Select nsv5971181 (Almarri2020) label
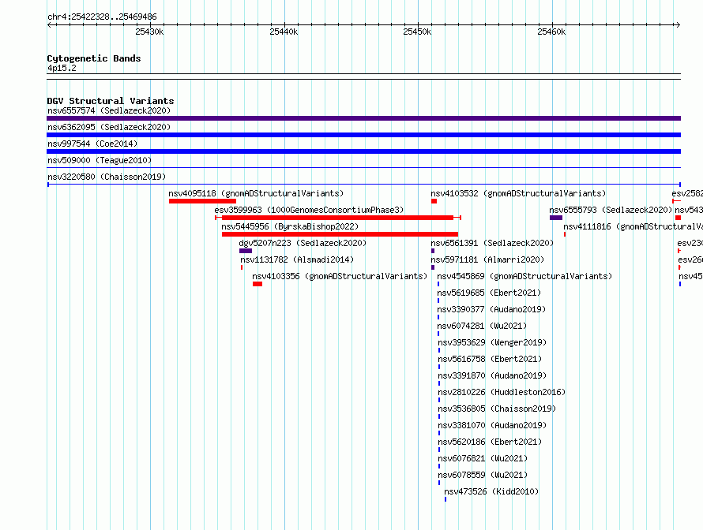 [487, 259]
